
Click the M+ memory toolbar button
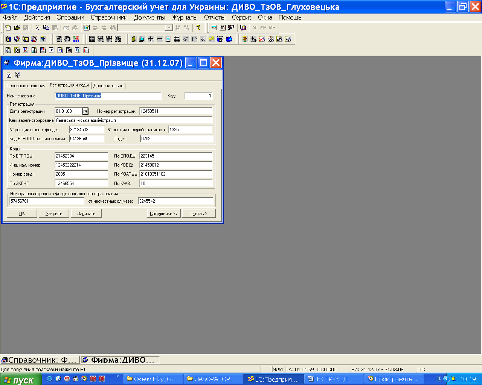tap(263, 27)
